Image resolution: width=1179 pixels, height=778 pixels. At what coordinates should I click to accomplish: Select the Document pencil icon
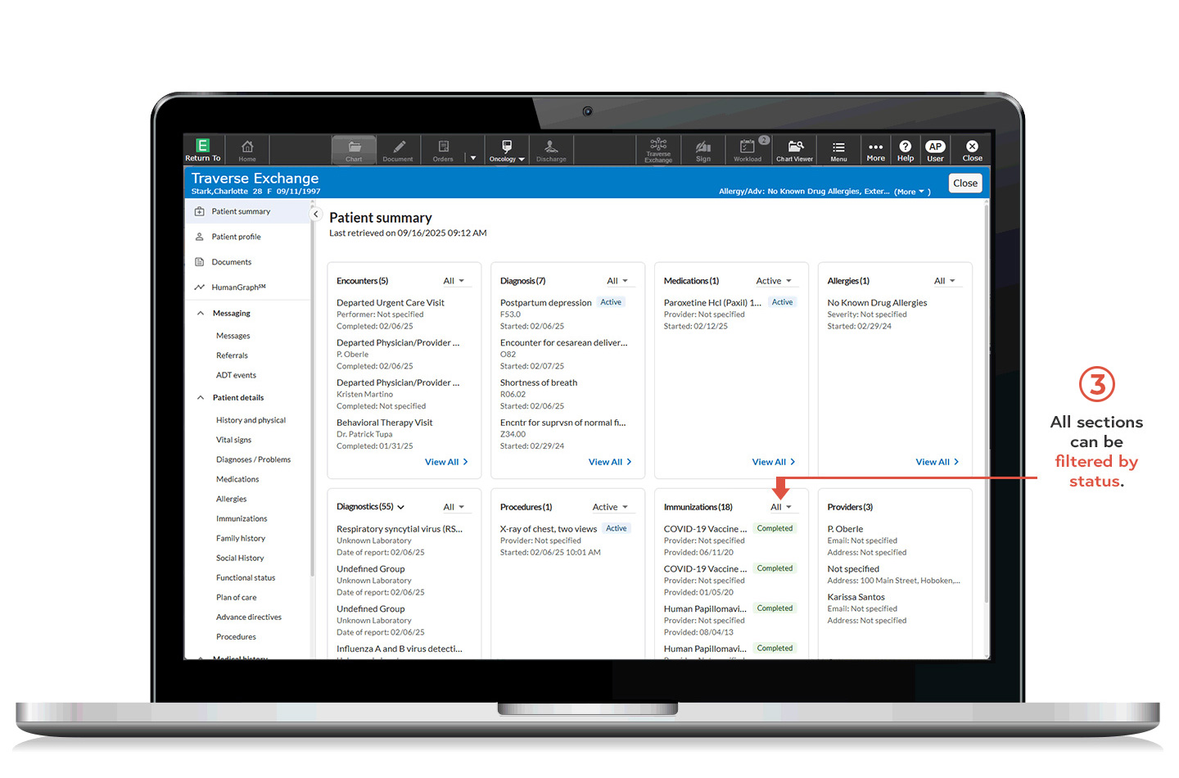[x=398, y=150]
